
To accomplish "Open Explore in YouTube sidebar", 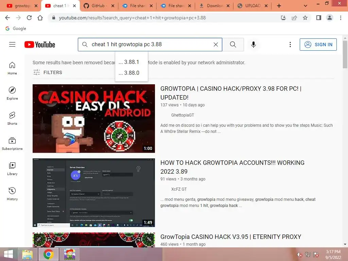I will click(x=12, y=93).
